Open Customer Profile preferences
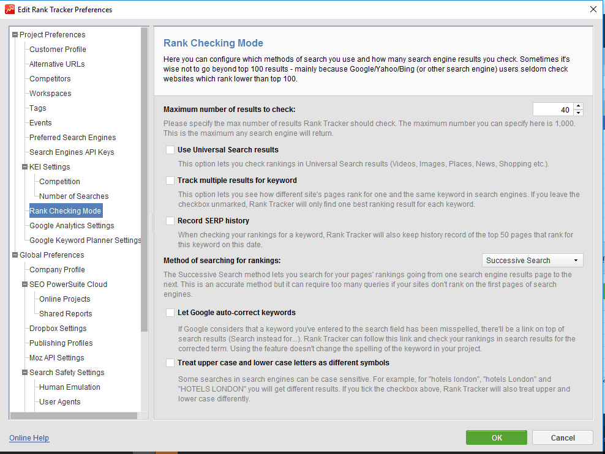The width and height of the screenshot is (605, 454). (x=58, y=50)
